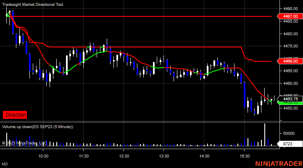Click the 4490.00 price axis label
The image size is (303, 168).
click(290, 9)
